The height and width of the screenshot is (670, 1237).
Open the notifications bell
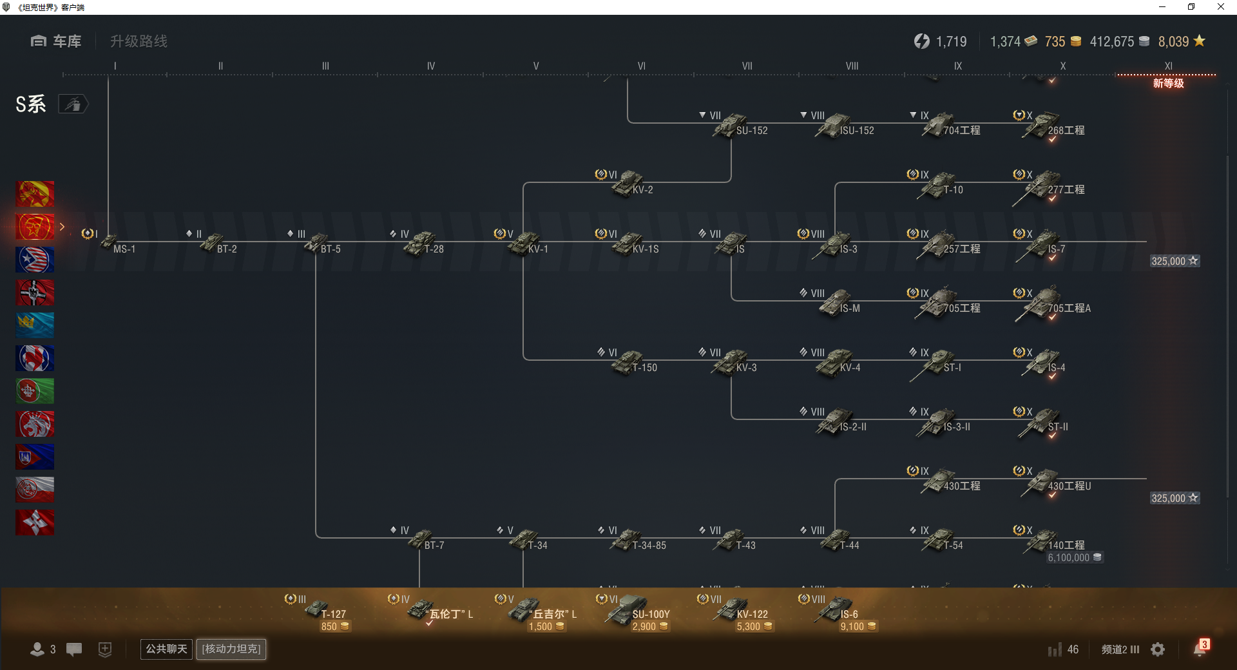pos(1200,649)
